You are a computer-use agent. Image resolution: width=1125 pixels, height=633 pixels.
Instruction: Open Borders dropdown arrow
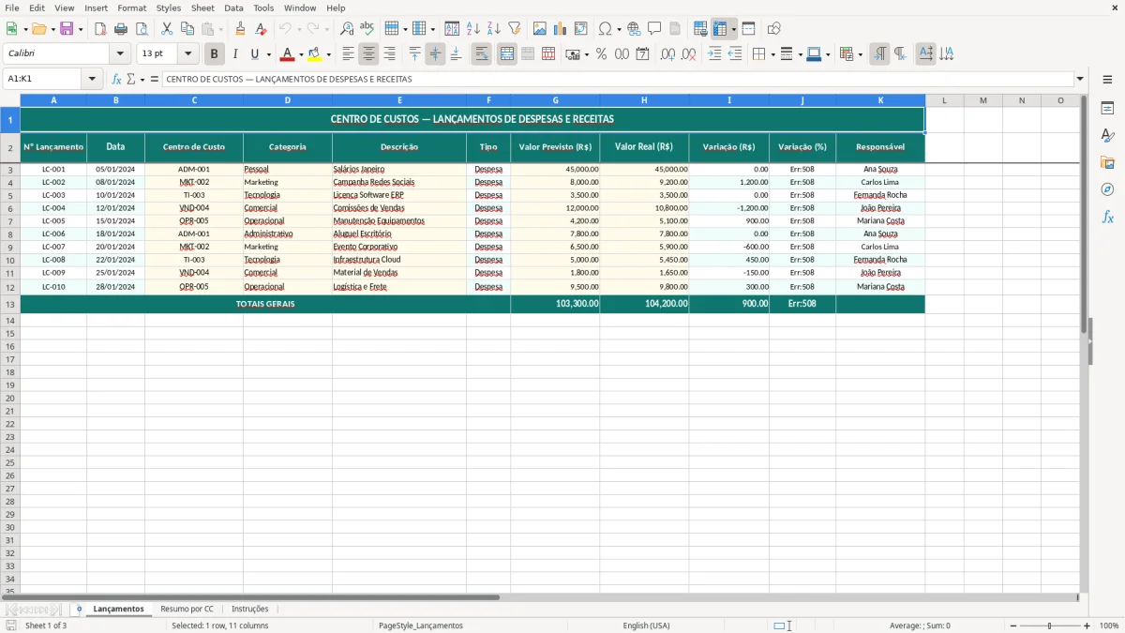(x=772, y=54)
